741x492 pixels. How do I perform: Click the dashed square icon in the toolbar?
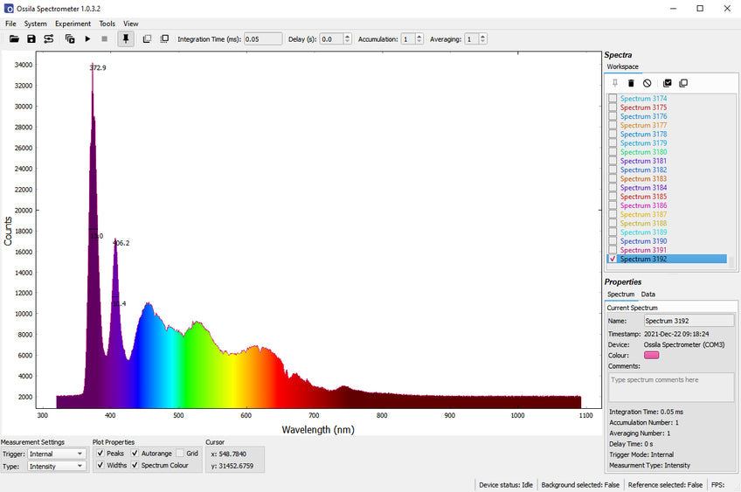(x=147, y=39)
